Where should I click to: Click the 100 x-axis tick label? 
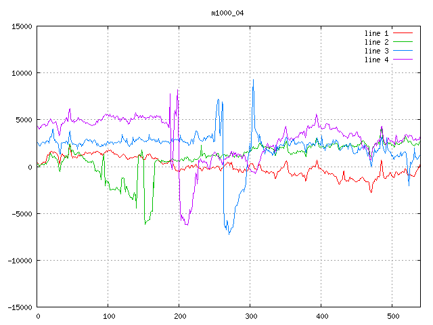coord(108,316)
